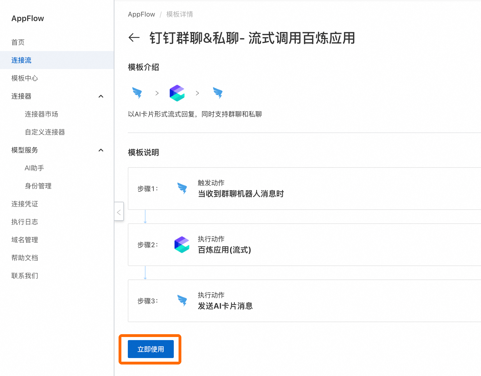This screenshot has width=481, height=376.
Task: Collapse the sidebar with the handle arrow
Action: [x=119, y=212]
